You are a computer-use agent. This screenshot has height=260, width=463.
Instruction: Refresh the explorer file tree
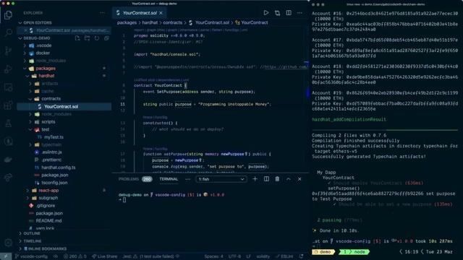pyautogui.click(x=97, y=38)
